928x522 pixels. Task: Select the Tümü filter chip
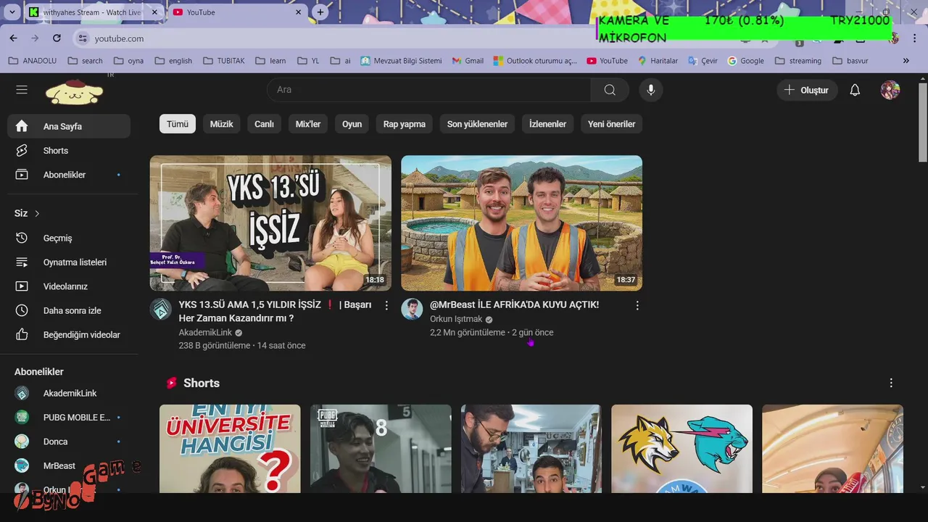click(x=178, y=124)
